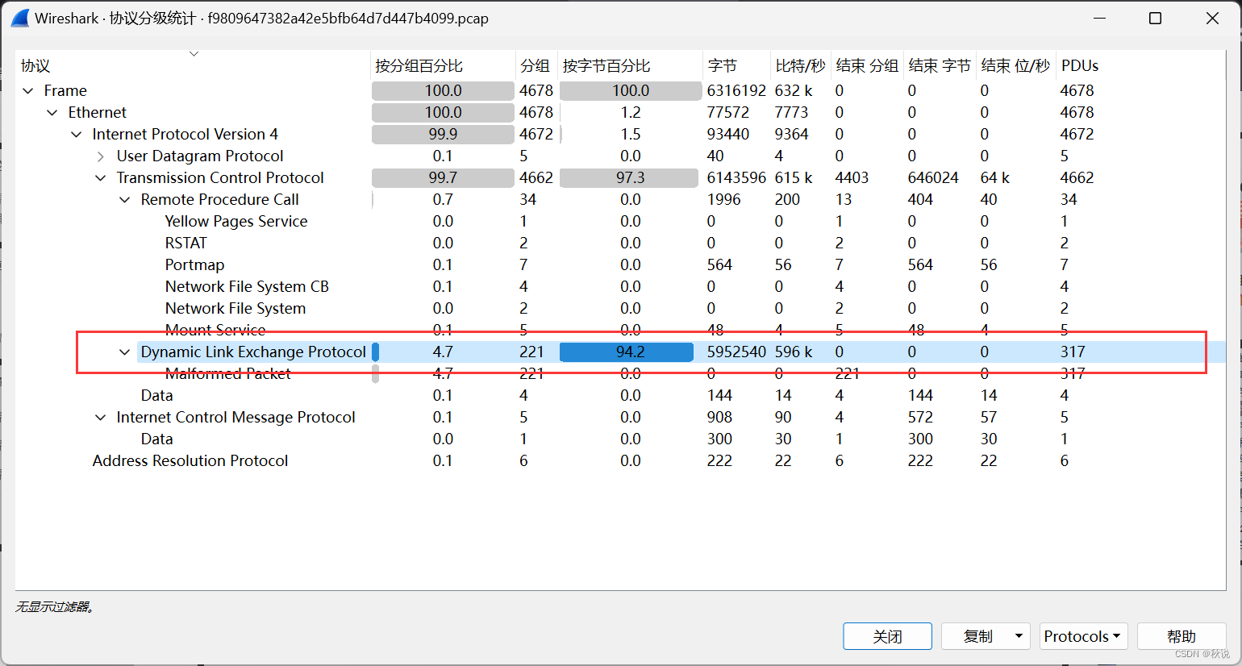
Task: Collapse Dynamic Link Exchange Protocol node
Action: pos(125,352)
